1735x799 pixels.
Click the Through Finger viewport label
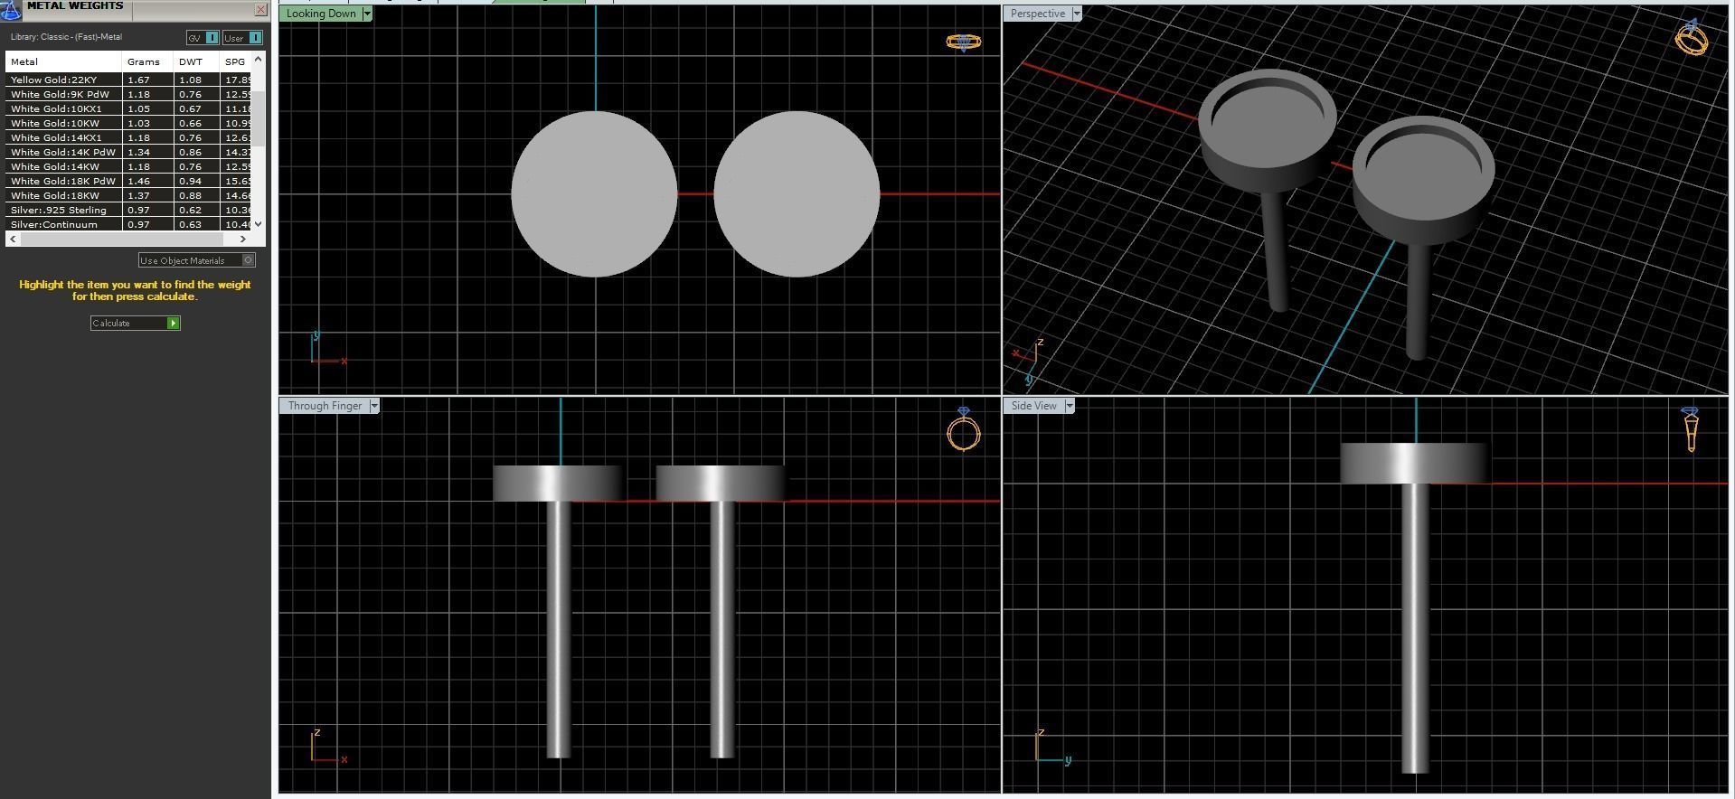coord(325,406)
